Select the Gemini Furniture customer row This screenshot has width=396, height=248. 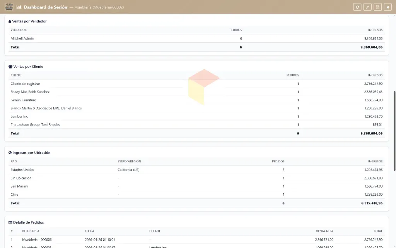[196, 100]
